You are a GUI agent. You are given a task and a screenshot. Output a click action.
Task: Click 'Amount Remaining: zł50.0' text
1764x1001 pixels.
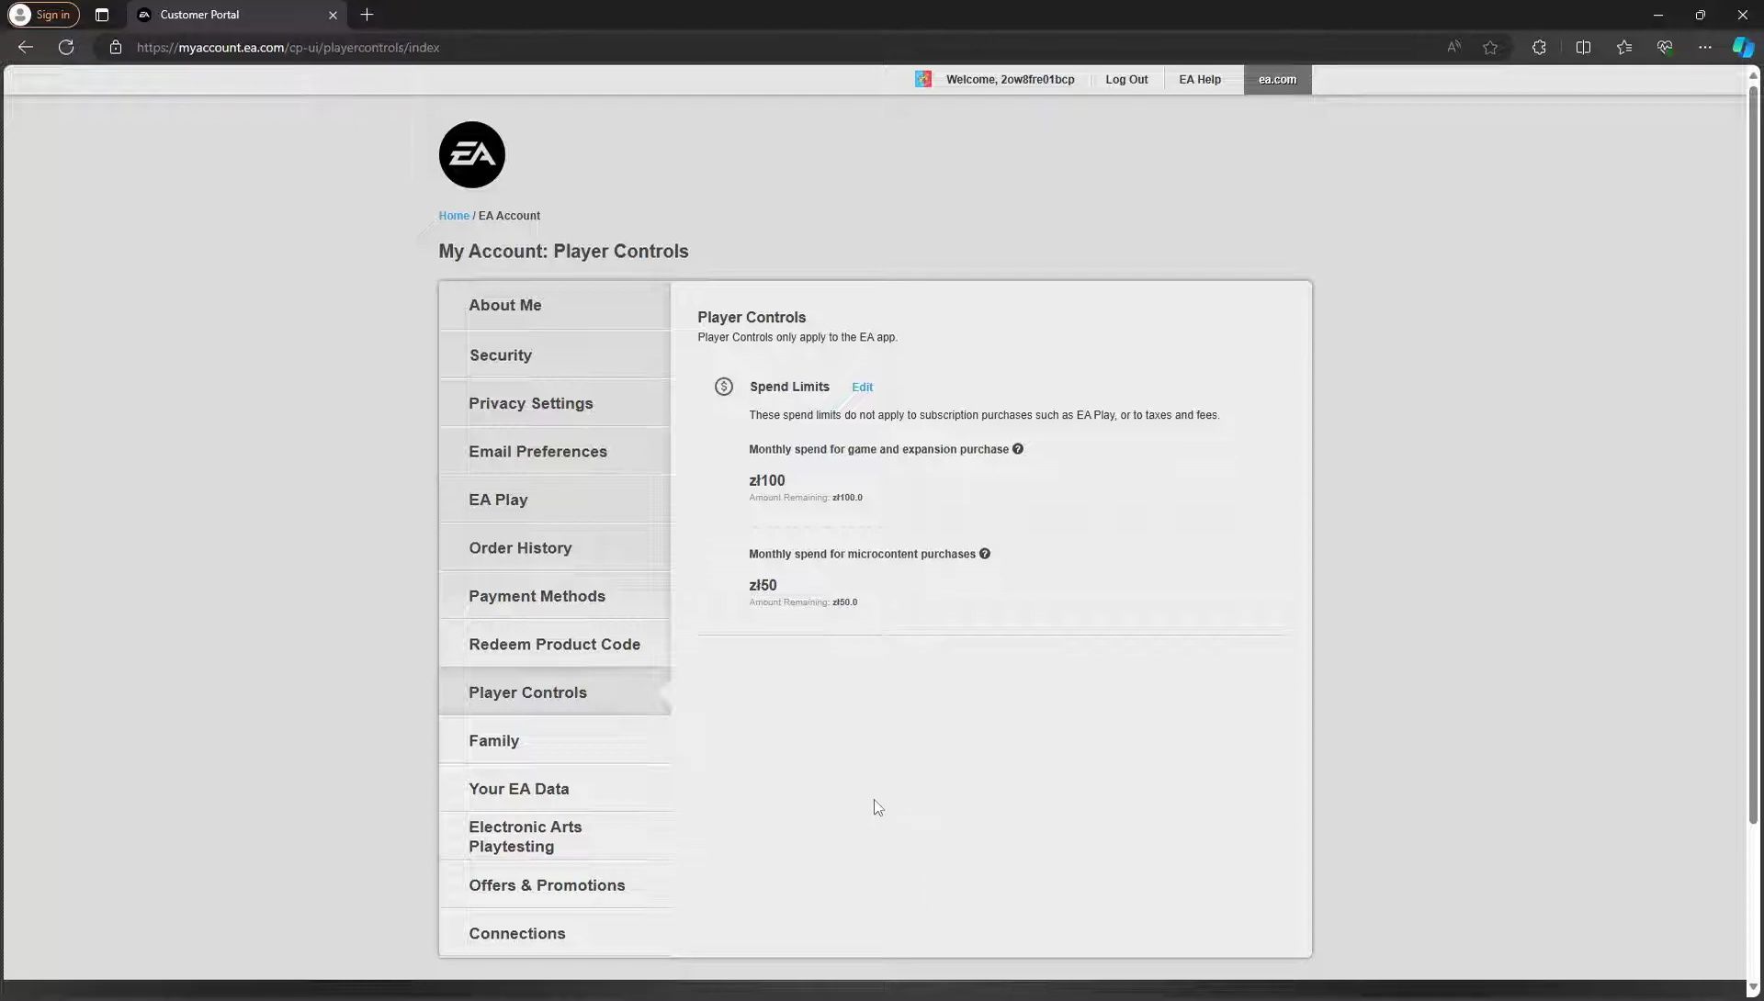click(803, 602)
